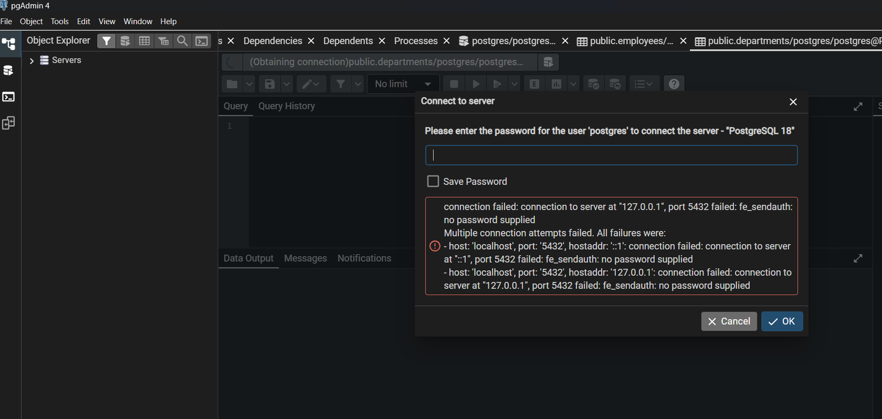Open PSQL Tool icon in Object Explorer toolbar

pos(202,41)
